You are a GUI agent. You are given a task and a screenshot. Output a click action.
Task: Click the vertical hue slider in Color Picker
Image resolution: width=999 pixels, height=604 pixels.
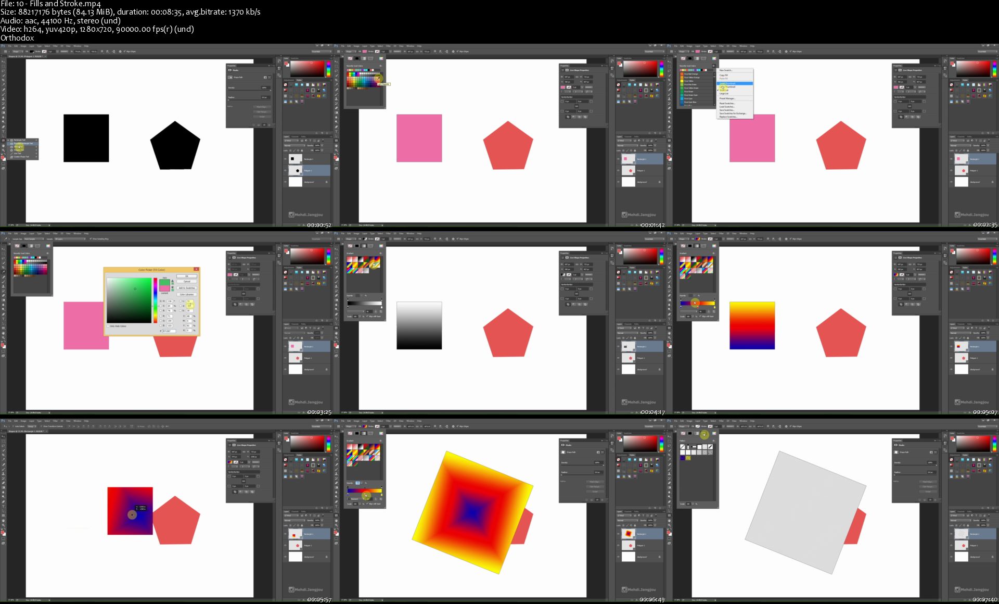tap(155, 300)
